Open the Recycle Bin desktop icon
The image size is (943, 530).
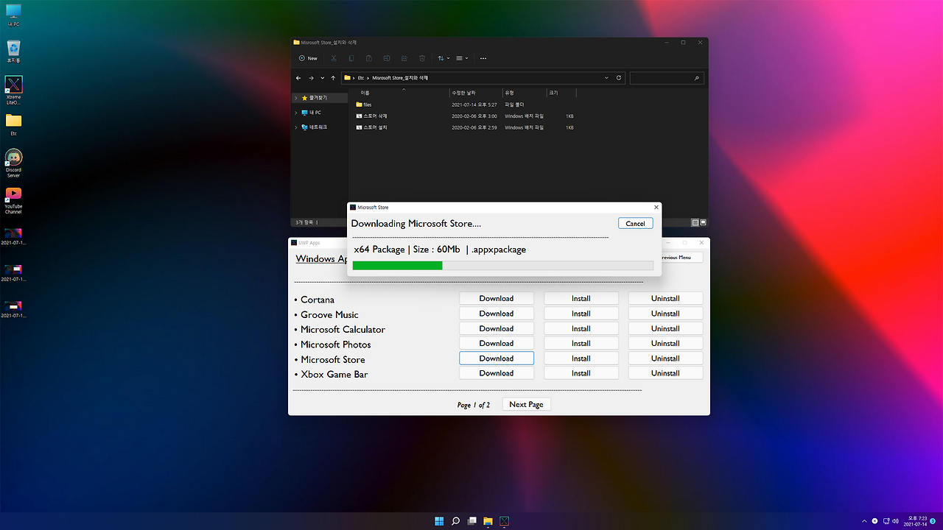click(13, 52)
